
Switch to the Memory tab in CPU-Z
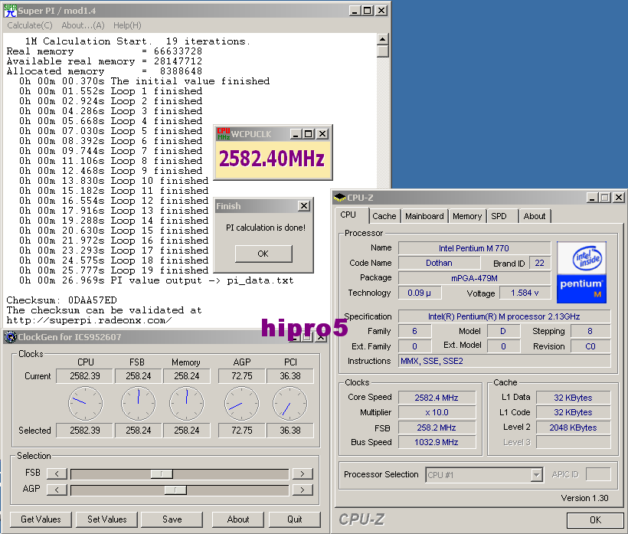[467, 216]
